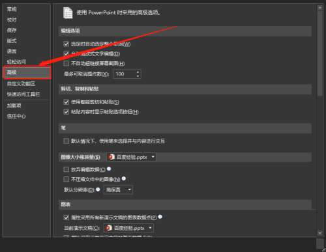Click the vertical scrollbar thumb
The width and height of the screenshot is (326, 252).
(x=319, y=53)
